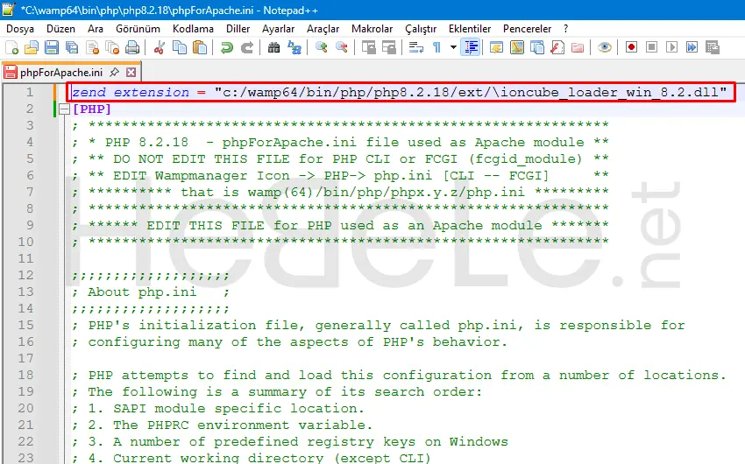Collapse the [PHP] section fold marker

[65, 109]
